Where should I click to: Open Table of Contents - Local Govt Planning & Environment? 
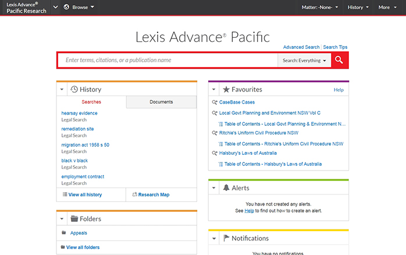tap(285, 124)
